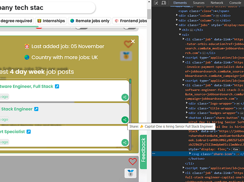Select the span class close DOM line
Screen dimensions: 244x182
[204, 11]
